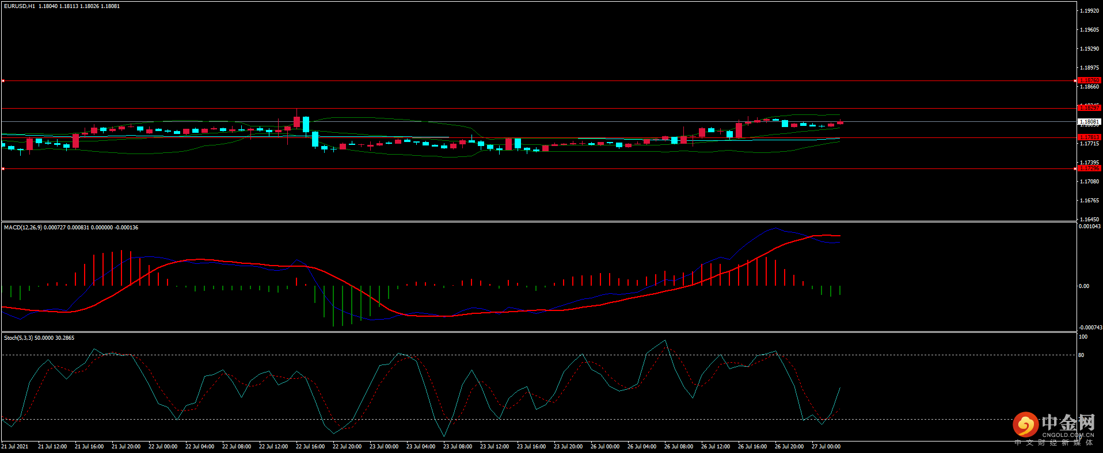Click the 1.19920 price scale value
Image resolution: width=1103 pixels, height=453 pixels.
pos(1089,11)
